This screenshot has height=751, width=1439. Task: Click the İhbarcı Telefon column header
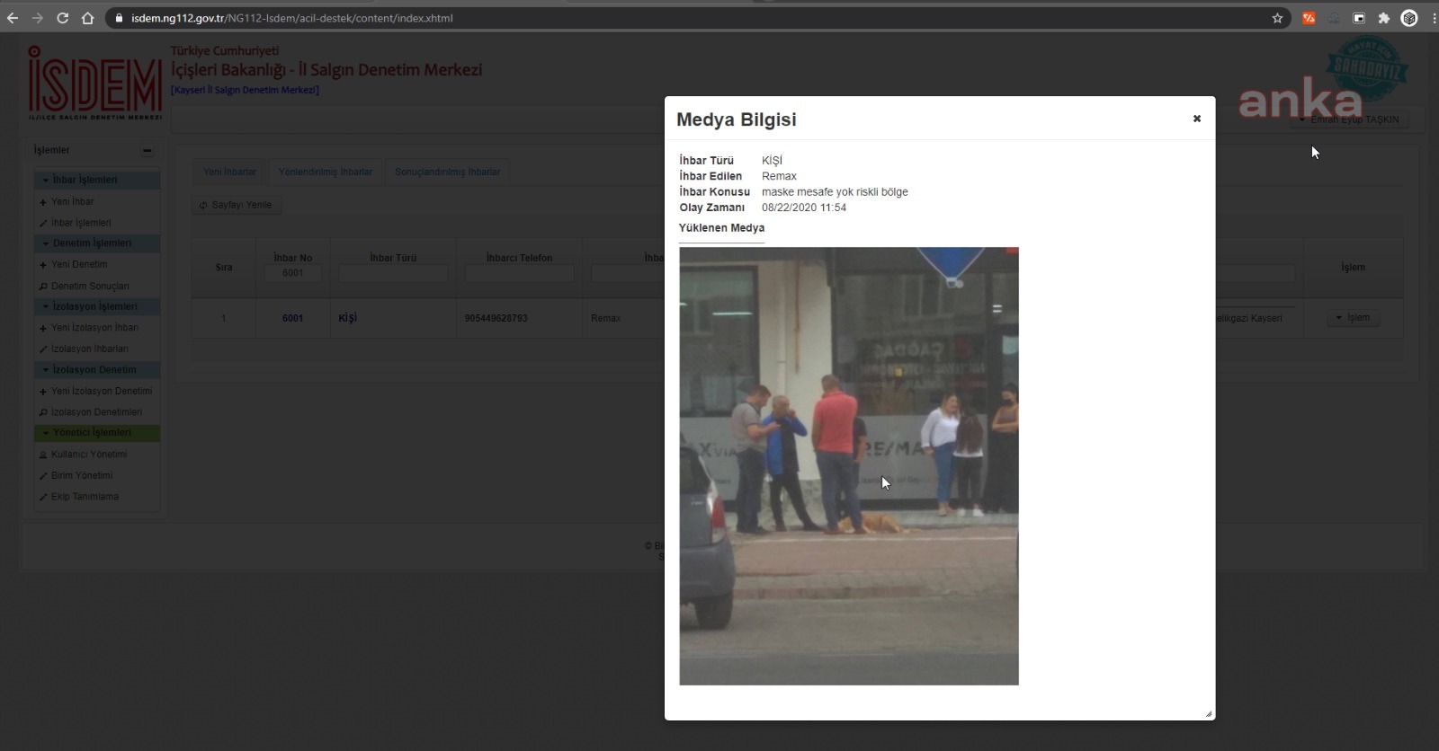(x=519, y=258)
